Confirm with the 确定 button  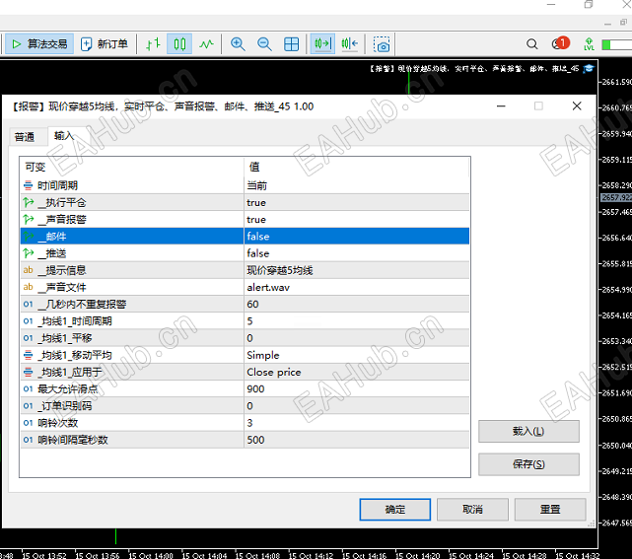[x=395, y=510]
